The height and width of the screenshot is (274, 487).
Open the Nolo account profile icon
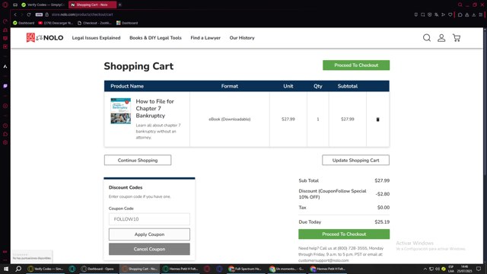pos(441,38)
